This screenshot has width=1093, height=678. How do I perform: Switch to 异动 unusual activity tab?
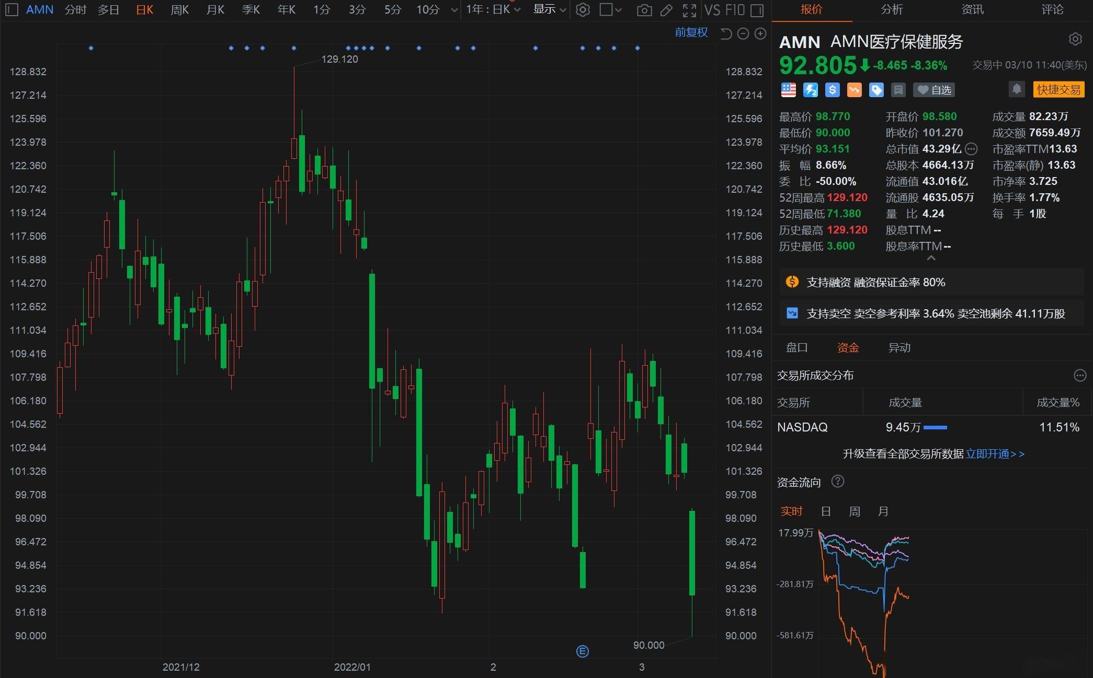pos(900,347)
